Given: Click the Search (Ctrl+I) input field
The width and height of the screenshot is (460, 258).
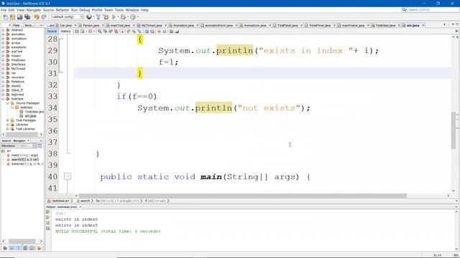Looking at the screenshot, I should 433,9.
